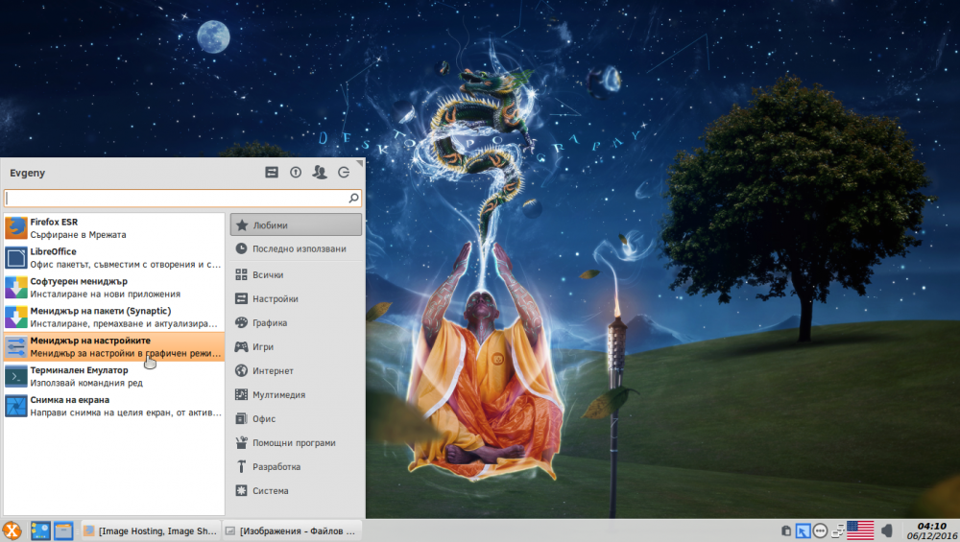Screen dimensions: 960x542
Task: Open Софтуерен мениджър from favorites
Action: click(114, 288)
